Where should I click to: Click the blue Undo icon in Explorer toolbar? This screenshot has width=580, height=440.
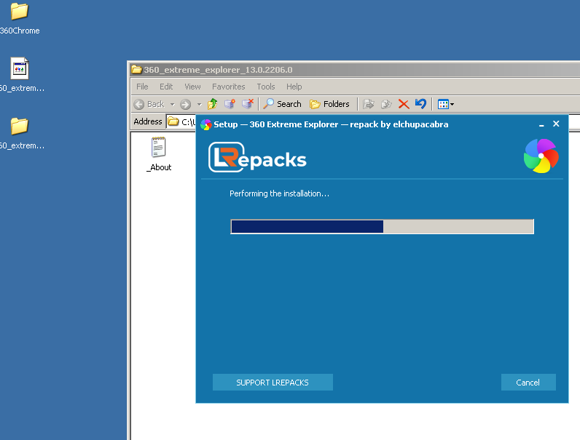pyautogui.click(x=420, y=104)
